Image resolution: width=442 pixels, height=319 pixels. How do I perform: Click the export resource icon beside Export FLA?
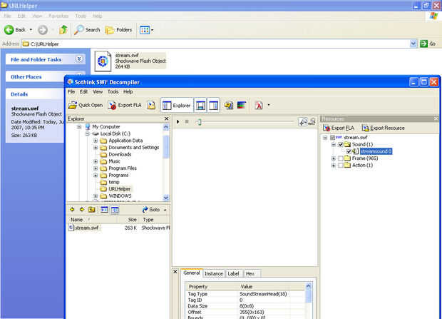pos(151,105)
